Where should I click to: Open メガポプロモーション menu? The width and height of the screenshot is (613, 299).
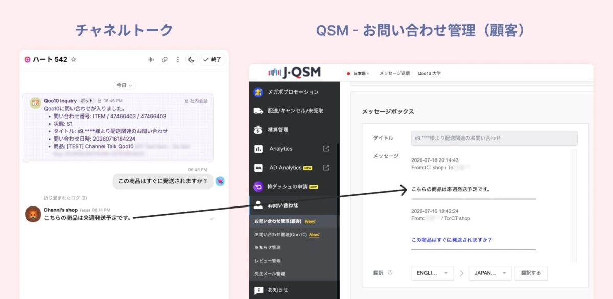click(294, 92)
